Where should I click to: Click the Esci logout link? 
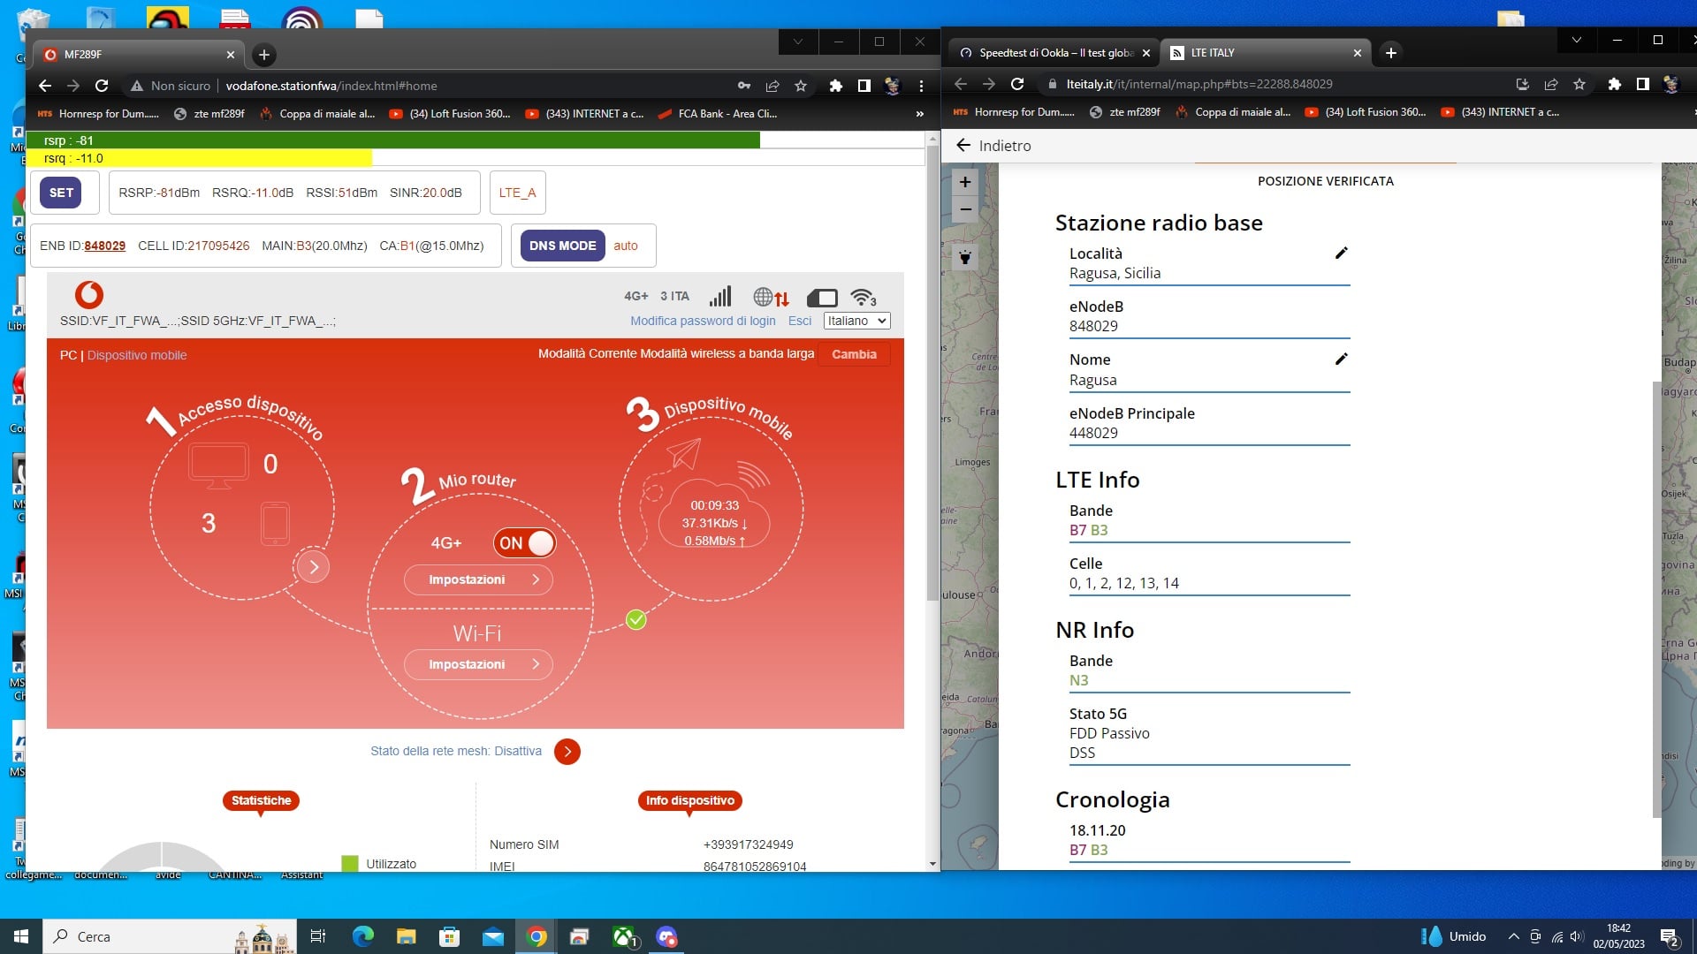800,321
